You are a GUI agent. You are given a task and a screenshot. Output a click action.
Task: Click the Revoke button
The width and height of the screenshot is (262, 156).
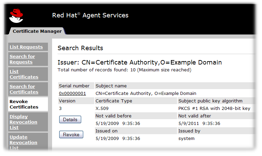[71, 134]
